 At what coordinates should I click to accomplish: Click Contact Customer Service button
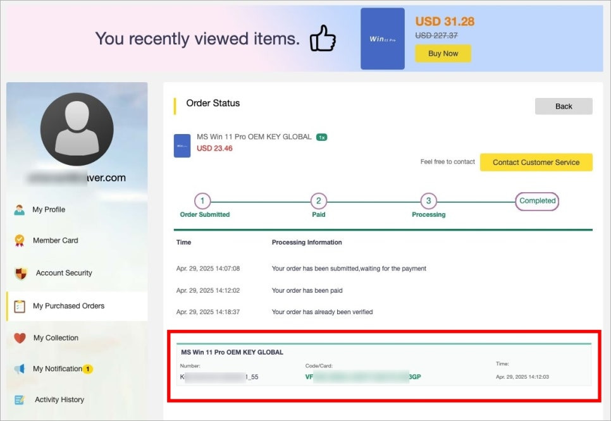point(536,162)
